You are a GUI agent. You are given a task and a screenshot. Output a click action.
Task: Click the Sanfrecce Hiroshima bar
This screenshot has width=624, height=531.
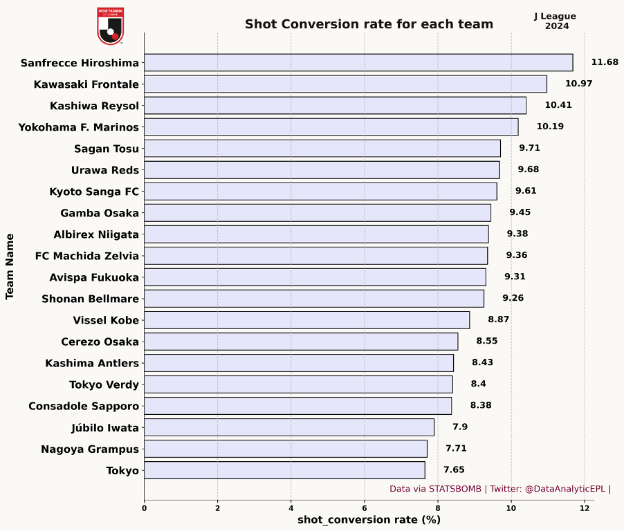358,63
